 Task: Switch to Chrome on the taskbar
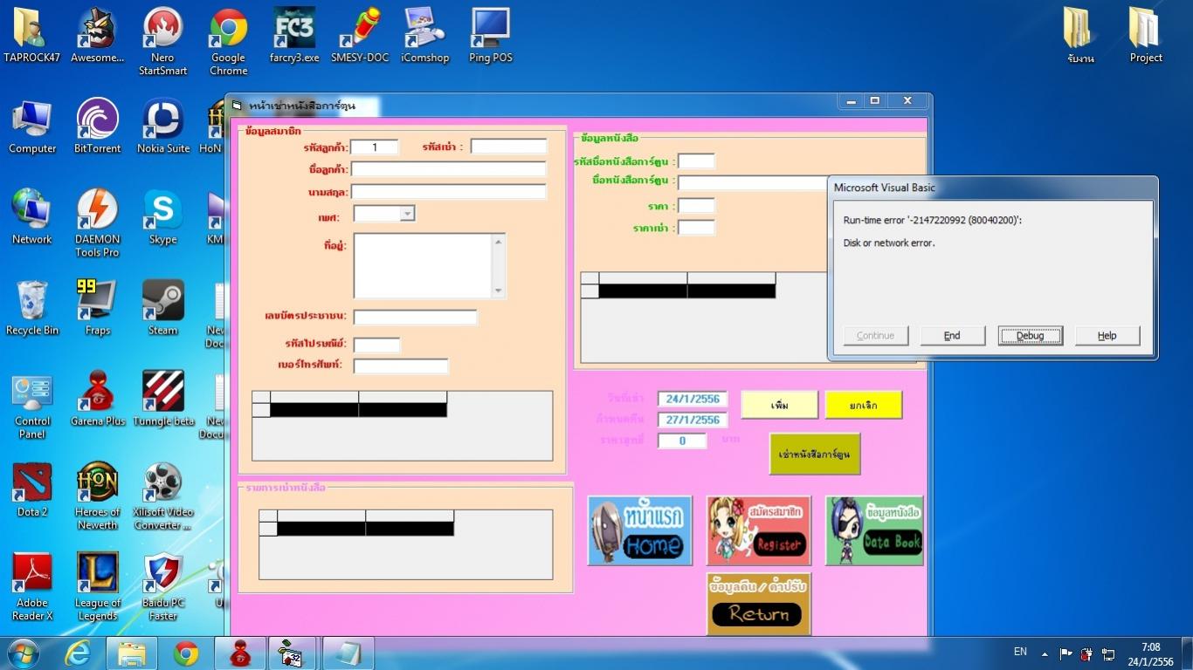coord(186,653)
